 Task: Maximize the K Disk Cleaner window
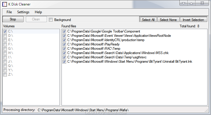click(x=191, y=3)
